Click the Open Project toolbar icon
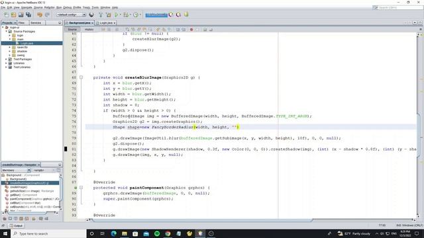Viewport: 424px width, 238px height. pos(21,15)
